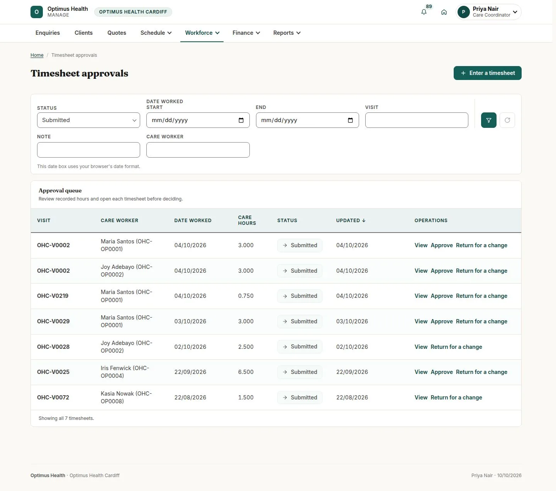Return OHC-V0072 timesheet for a change

(456, 398)
